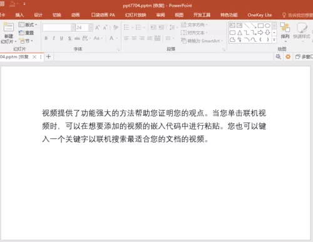Select the oval shape

[267, 26]
